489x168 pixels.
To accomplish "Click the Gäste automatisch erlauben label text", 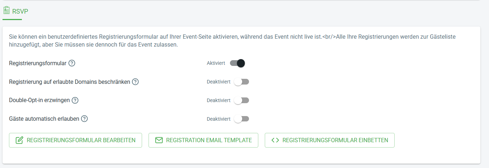I will pos(44,119).
